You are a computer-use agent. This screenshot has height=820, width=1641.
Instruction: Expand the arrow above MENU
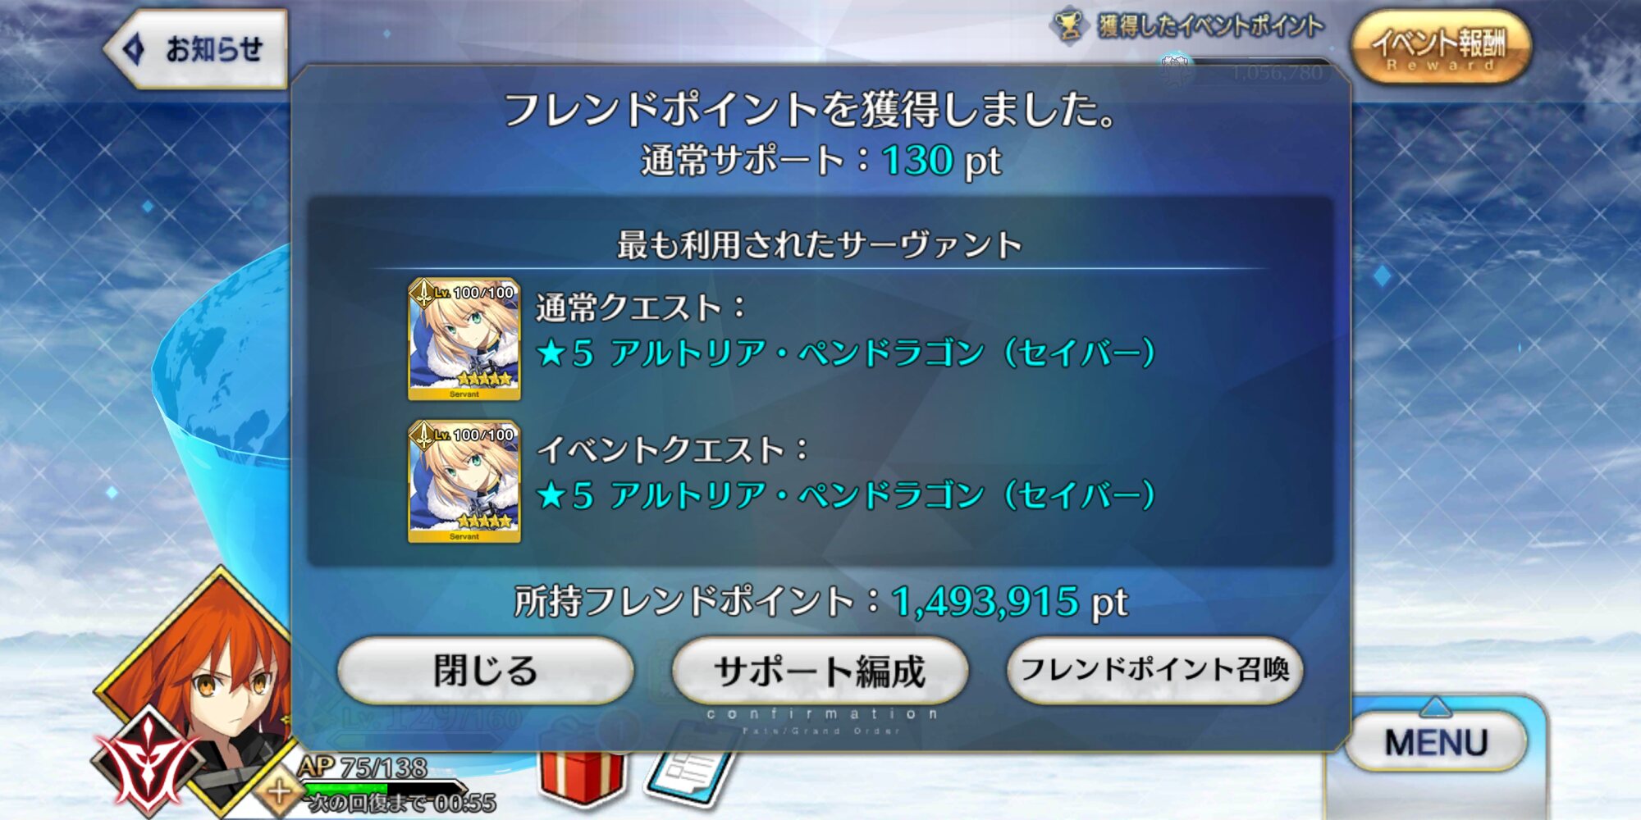(x=1435, y=706)
